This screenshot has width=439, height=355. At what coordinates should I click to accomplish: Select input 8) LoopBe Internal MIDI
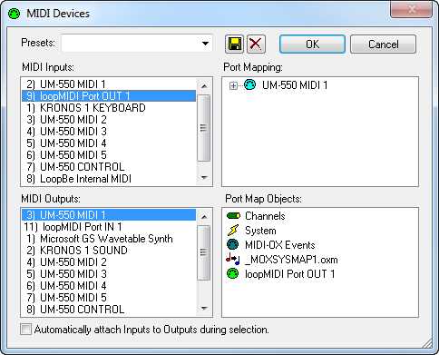click(109, 179)
